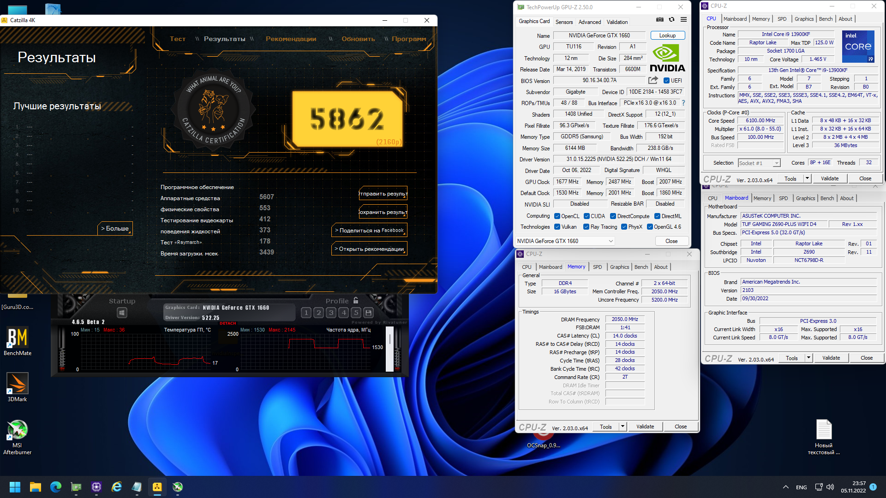This screenshot has width=886, height=498.
Task: Toggle PhysX checkbox
Action: pos(624,227)
